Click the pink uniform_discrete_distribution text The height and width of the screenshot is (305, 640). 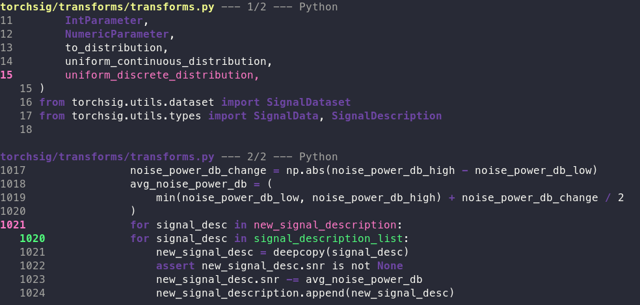pyautogui.click(x=162, y=75)
